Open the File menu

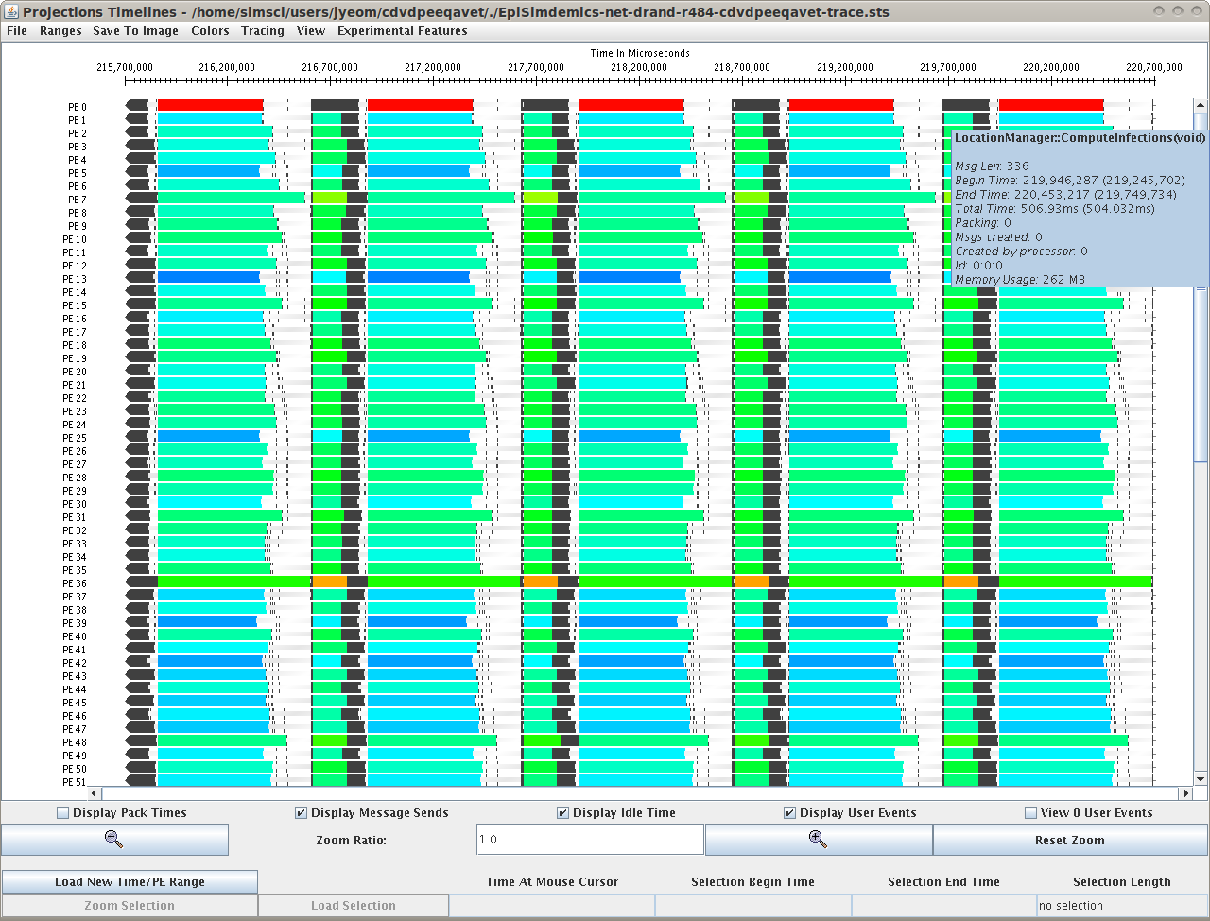coord(17,31)
